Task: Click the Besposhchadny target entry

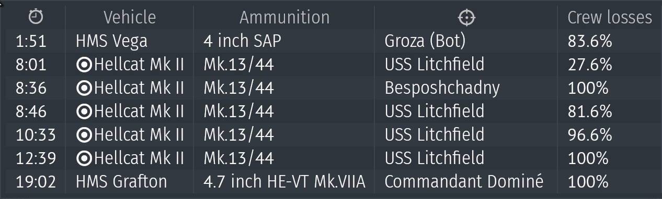Action: (442, 88)
